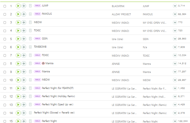Play the song JUMP by BLACKPINK

(18, 6)
